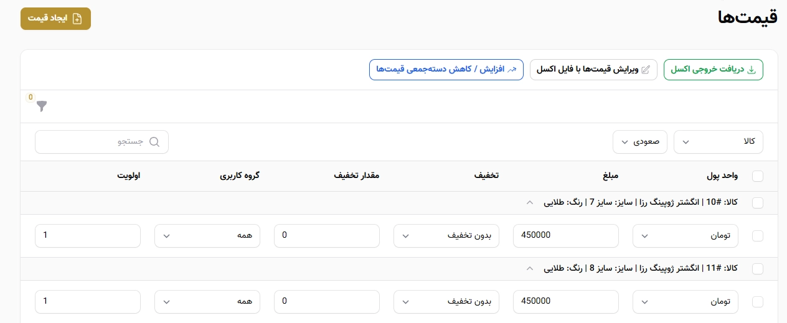The width and height of the screenshot is (787, 323).
Task: Collapse the product #10 group chevron
Action: click(x=530, y=202)
